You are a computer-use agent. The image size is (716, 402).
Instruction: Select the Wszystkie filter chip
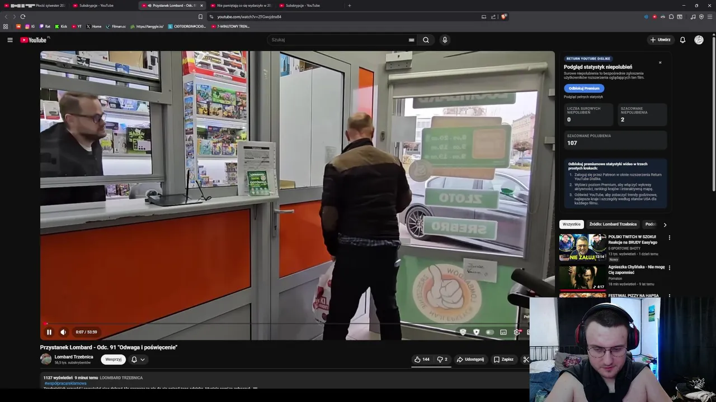point(572,224)
